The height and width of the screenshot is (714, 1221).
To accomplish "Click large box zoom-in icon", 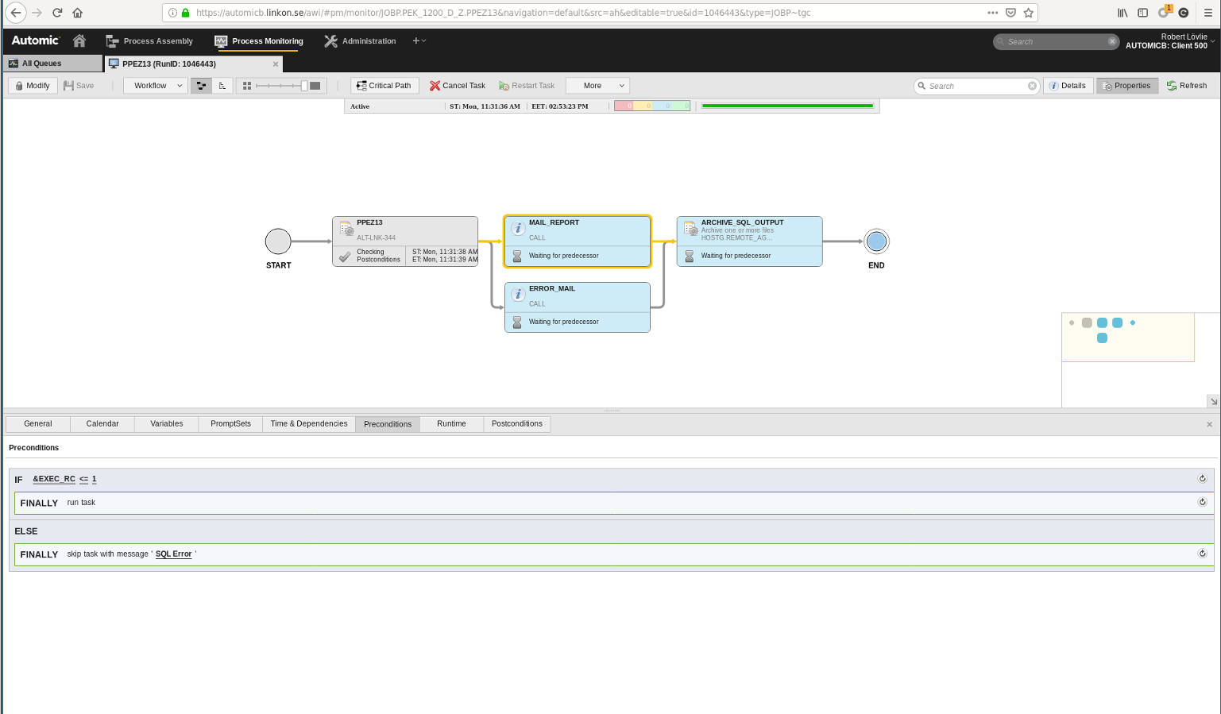I will click(x=315, y=86).
